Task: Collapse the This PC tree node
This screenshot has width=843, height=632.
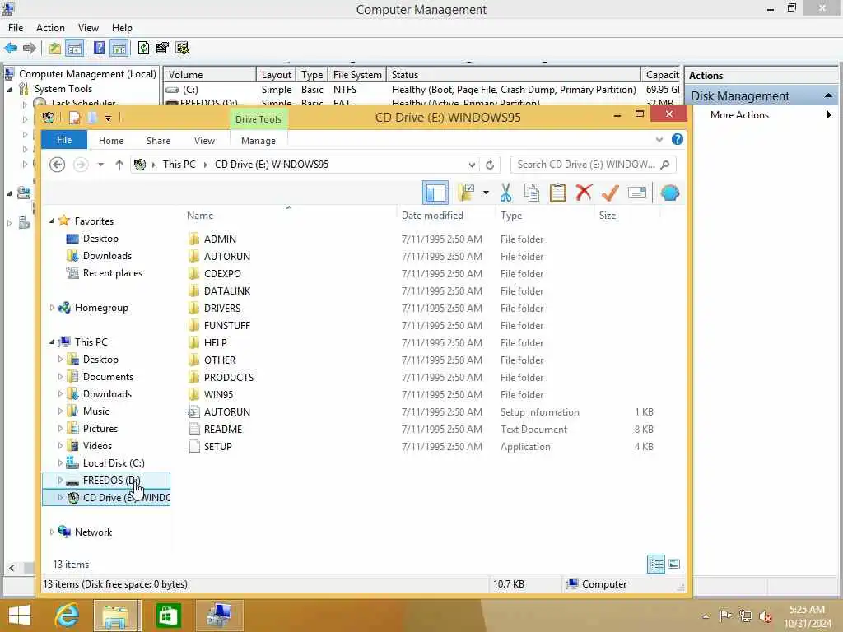Action: tap(52, 342)
